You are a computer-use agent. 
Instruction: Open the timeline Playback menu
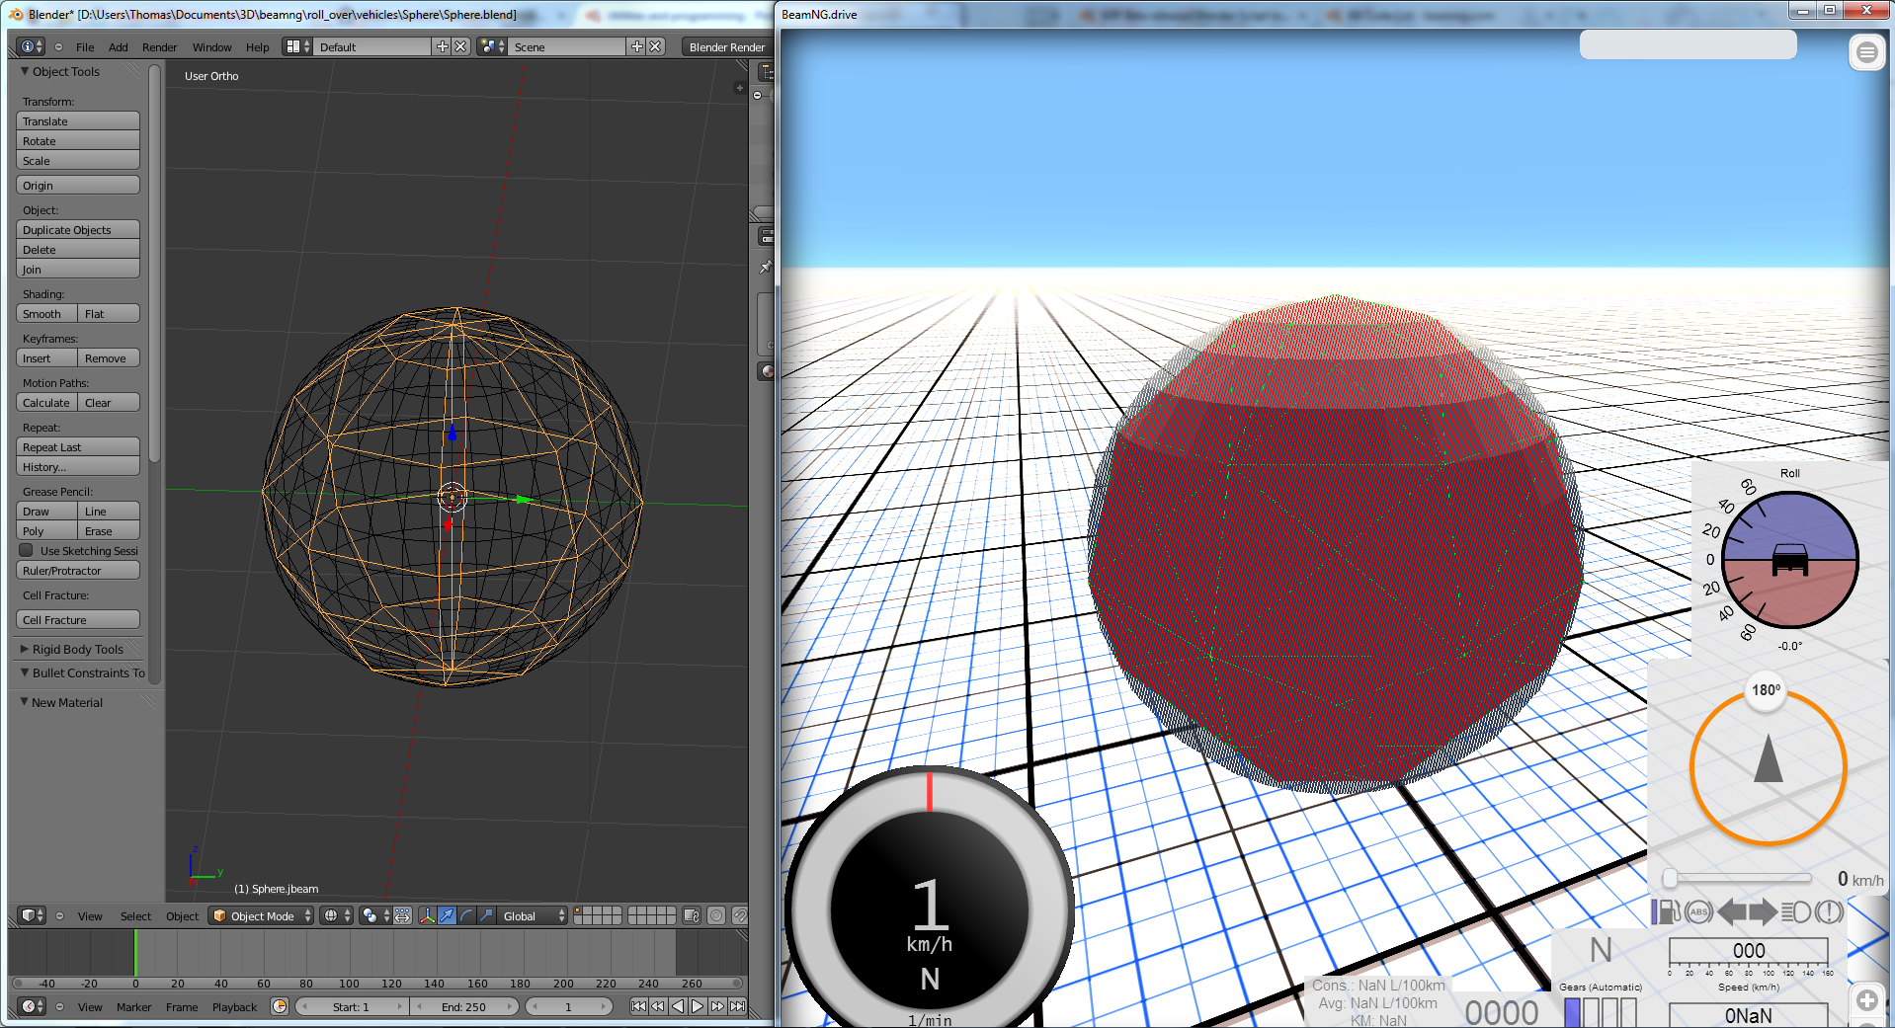pyautogui.click(x=234, y=1006)
